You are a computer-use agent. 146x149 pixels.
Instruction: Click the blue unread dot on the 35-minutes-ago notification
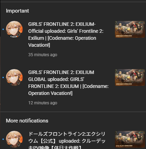[3, 29]
